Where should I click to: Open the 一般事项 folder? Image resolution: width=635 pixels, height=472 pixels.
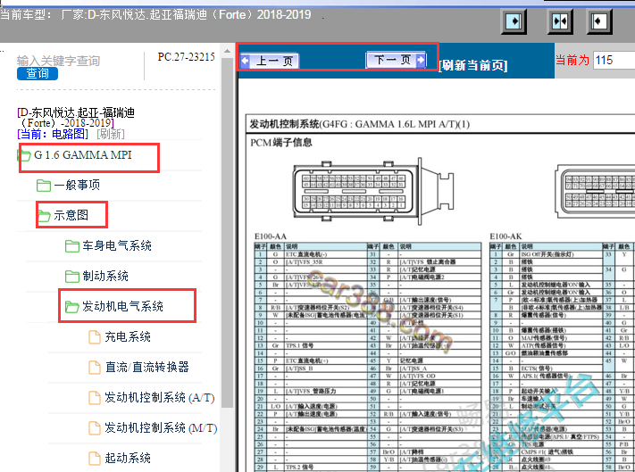[x=77, y=186]
